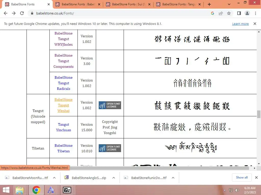Viewport: 261px width, 195px height.
Task: Open 7-Zip from the taskbar
Action: pos(67,190)
